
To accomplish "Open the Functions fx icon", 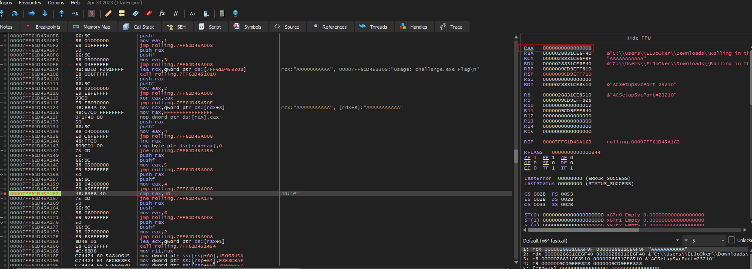I will point(162,13).
